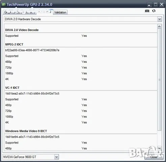Viewport: 166px width, 162px height.
Task: Click the scrollbar down arrow
Action: 159,148
